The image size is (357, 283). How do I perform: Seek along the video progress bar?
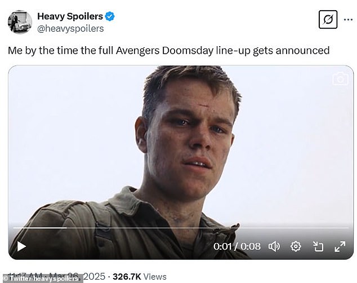pos(181,228)
